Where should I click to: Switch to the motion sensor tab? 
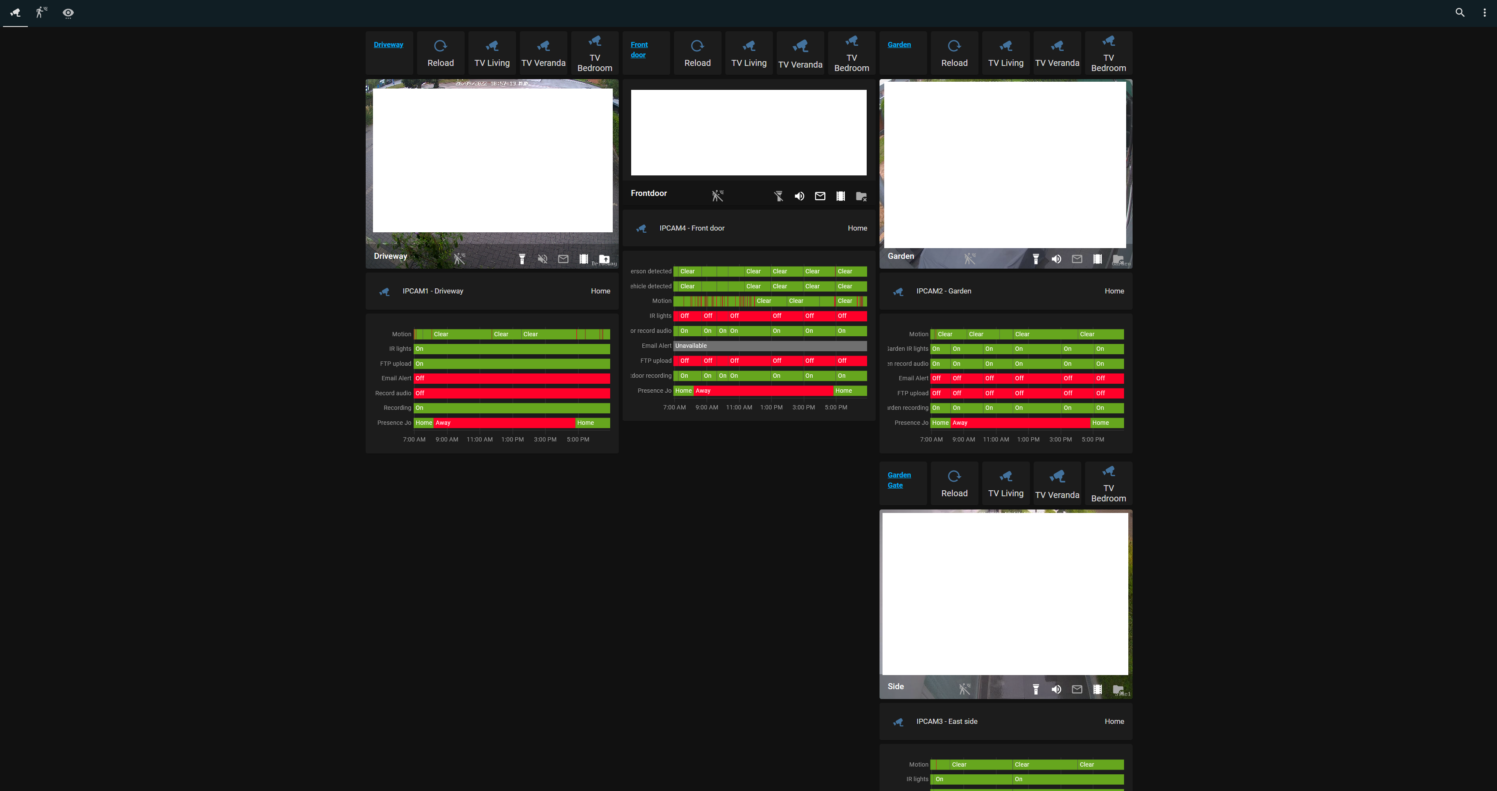pyautogui.click(x=41, y=12)
